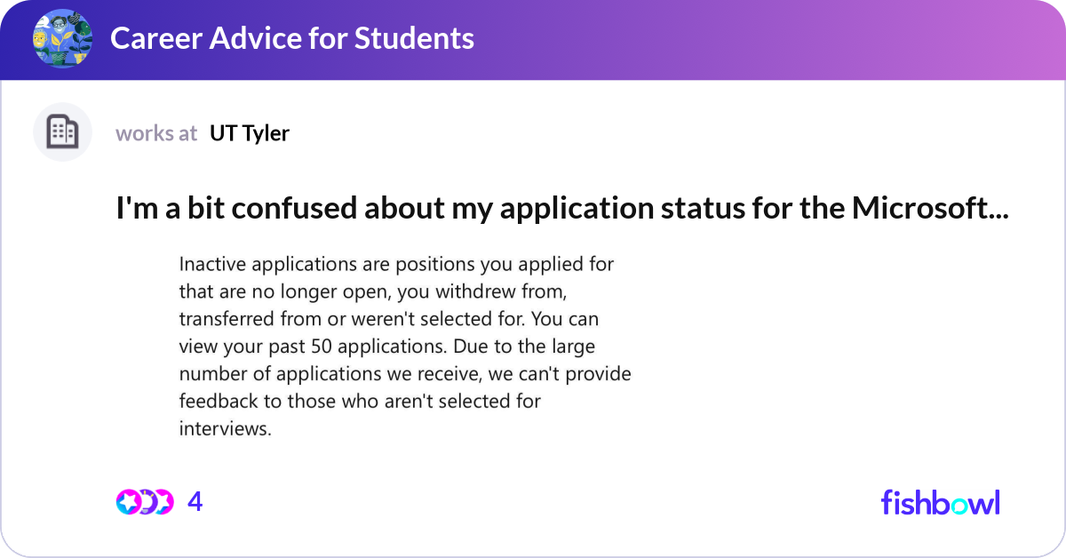The width and height of the screenshot is (1066, 558).
Task: Click the "UT Tyler" company name
Action: [x=250, y=133]
